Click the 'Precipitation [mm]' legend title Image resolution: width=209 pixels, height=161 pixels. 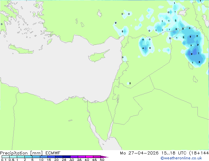(21, 153)
